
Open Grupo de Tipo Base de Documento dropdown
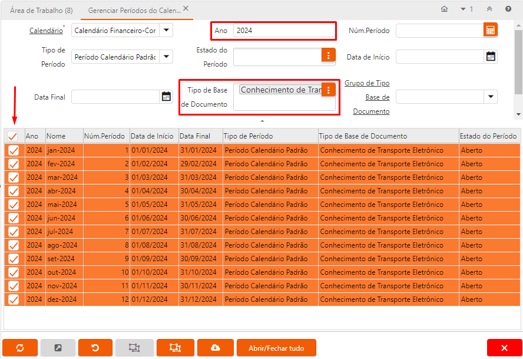tap(490, 97)
